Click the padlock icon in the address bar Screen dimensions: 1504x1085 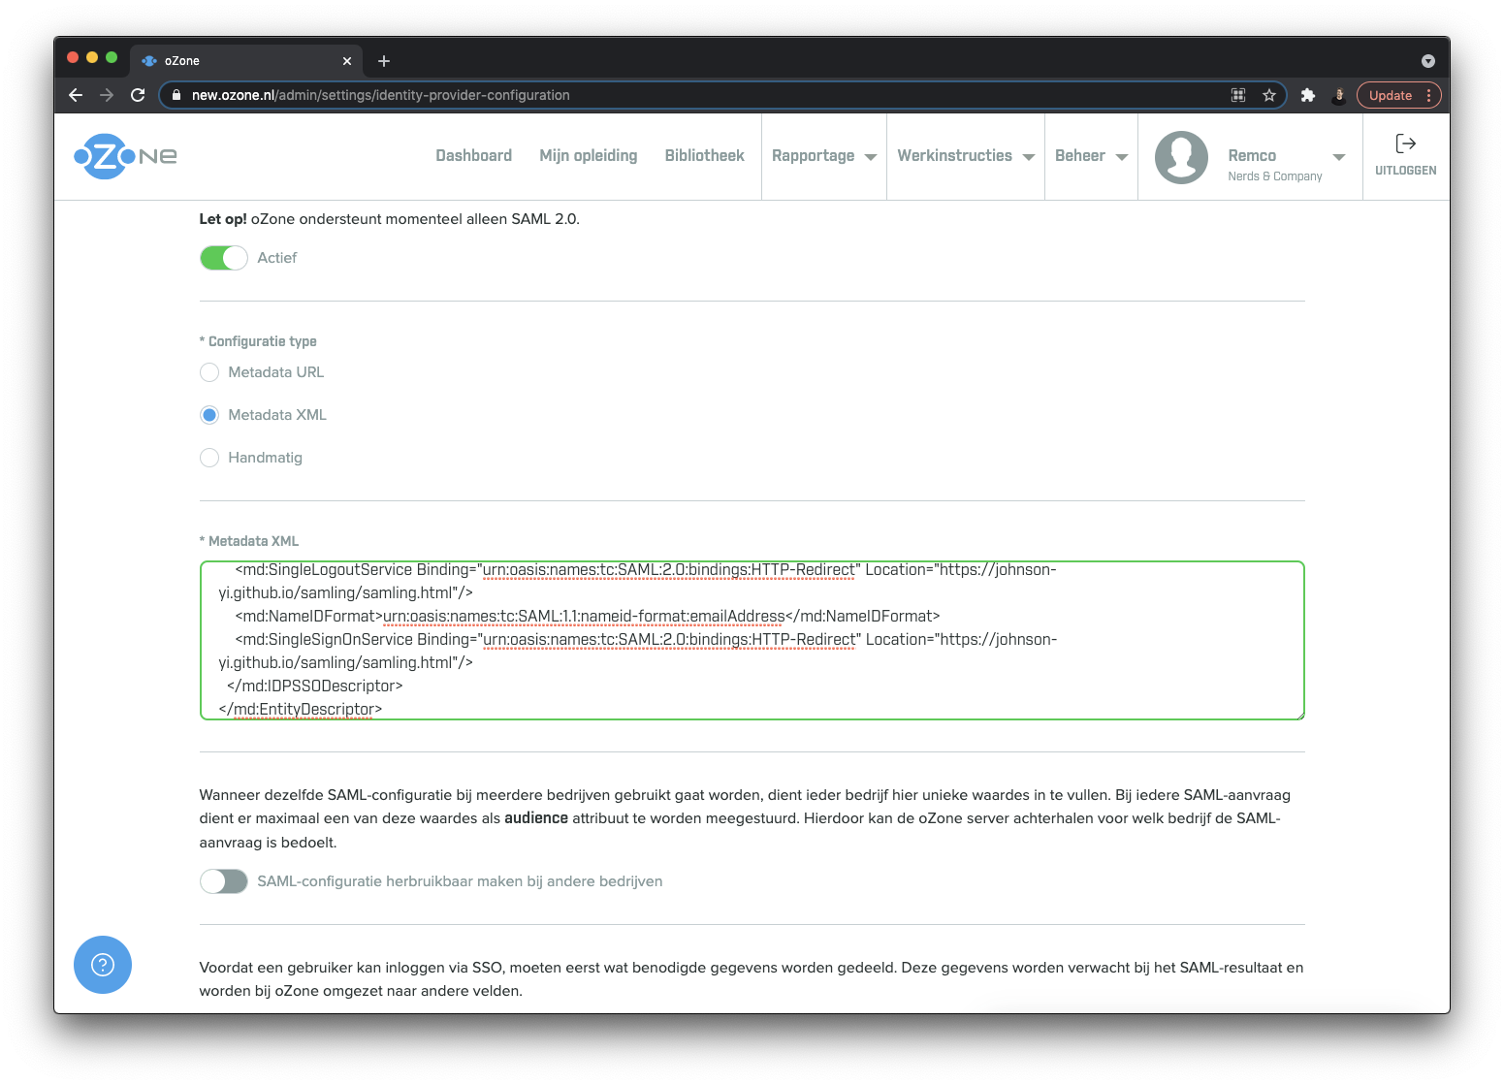click(176, 95)
